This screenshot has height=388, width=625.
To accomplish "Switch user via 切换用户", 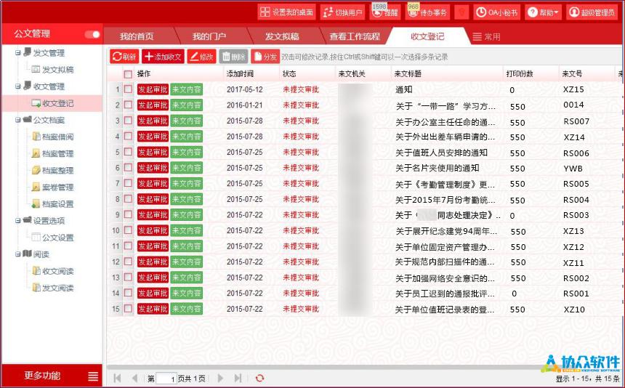I will [342, 12].
